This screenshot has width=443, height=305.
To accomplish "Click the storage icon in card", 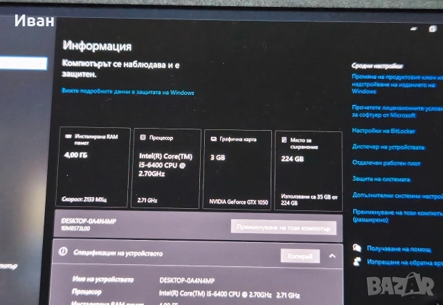I will tap(284, 140).
